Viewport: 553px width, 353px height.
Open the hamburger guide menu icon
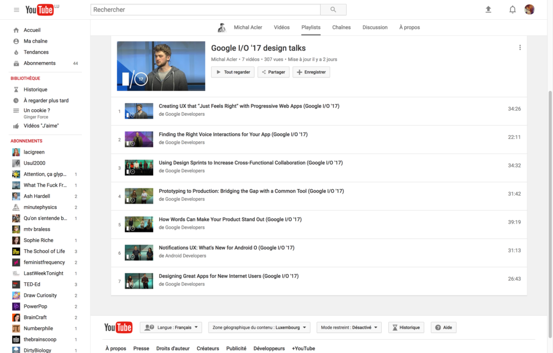[16, 10]
